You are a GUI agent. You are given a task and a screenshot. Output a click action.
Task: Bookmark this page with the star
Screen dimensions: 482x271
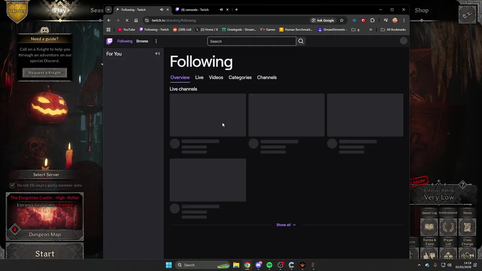[x=342, y=20]
